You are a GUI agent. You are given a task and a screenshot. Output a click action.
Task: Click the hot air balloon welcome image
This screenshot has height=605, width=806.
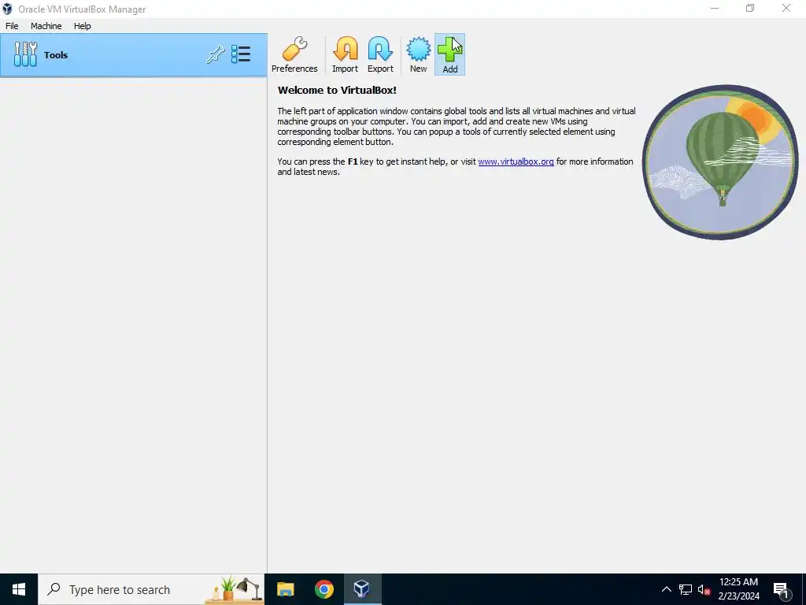(x=720, y=162)
